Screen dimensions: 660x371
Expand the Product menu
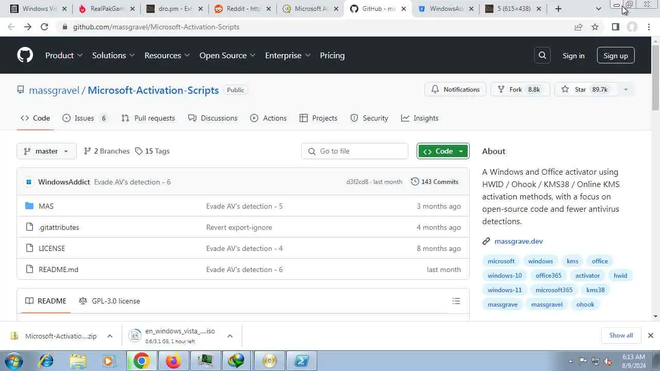point(64,55)
